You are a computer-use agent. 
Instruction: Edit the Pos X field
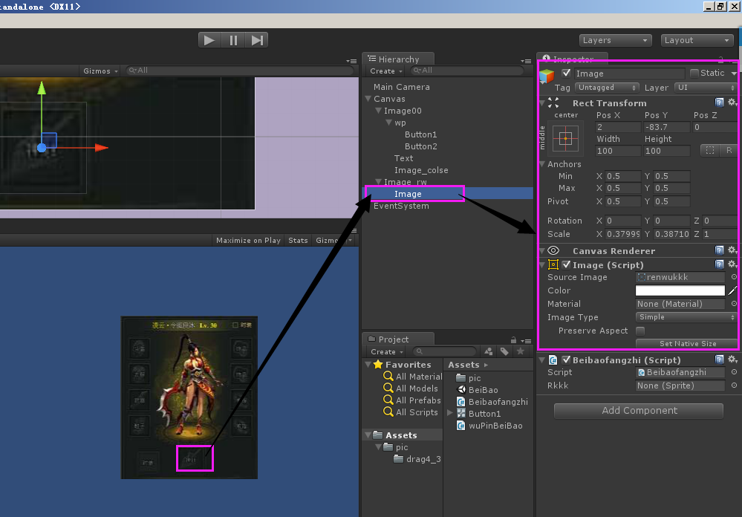coord(617,127)
